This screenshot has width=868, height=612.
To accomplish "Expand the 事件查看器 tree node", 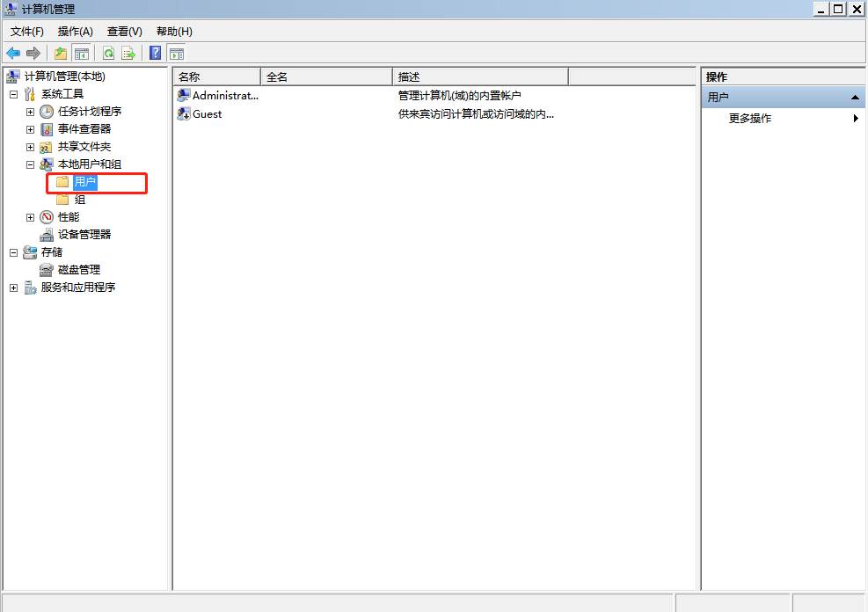I will [31, 129].
